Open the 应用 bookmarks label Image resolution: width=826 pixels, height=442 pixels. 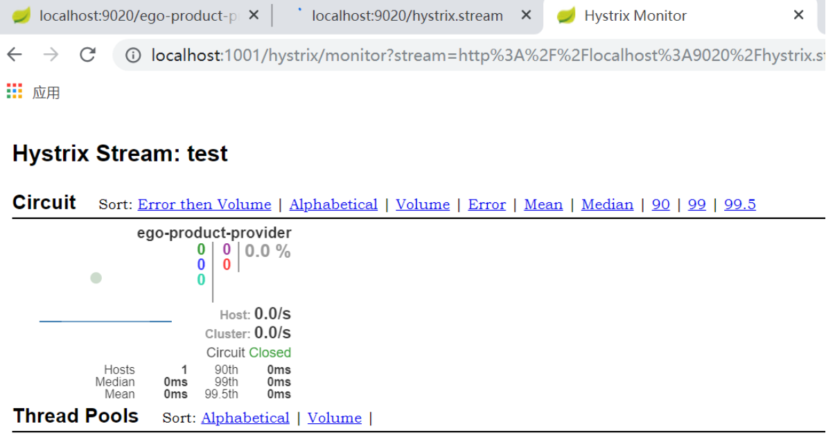[x=46, y=93]
